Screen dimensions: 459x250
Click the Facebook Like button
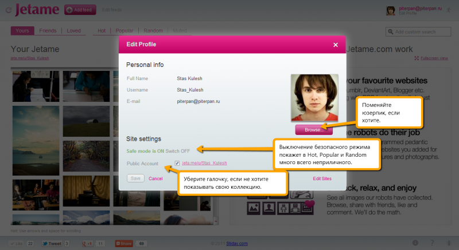coord(17,244)
